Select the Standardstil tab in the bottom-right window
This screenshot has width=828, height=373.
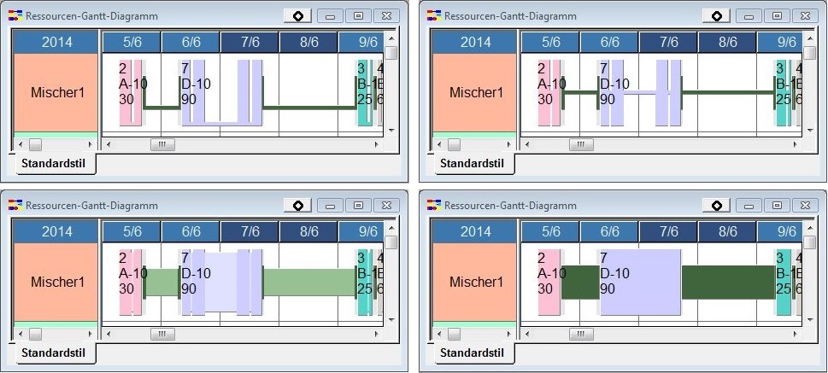coord(471,353)
